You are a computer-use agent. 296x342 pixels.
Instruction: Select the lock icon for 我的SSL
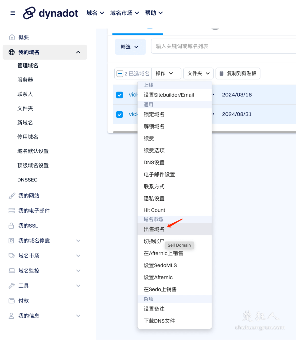coord(11,226)
